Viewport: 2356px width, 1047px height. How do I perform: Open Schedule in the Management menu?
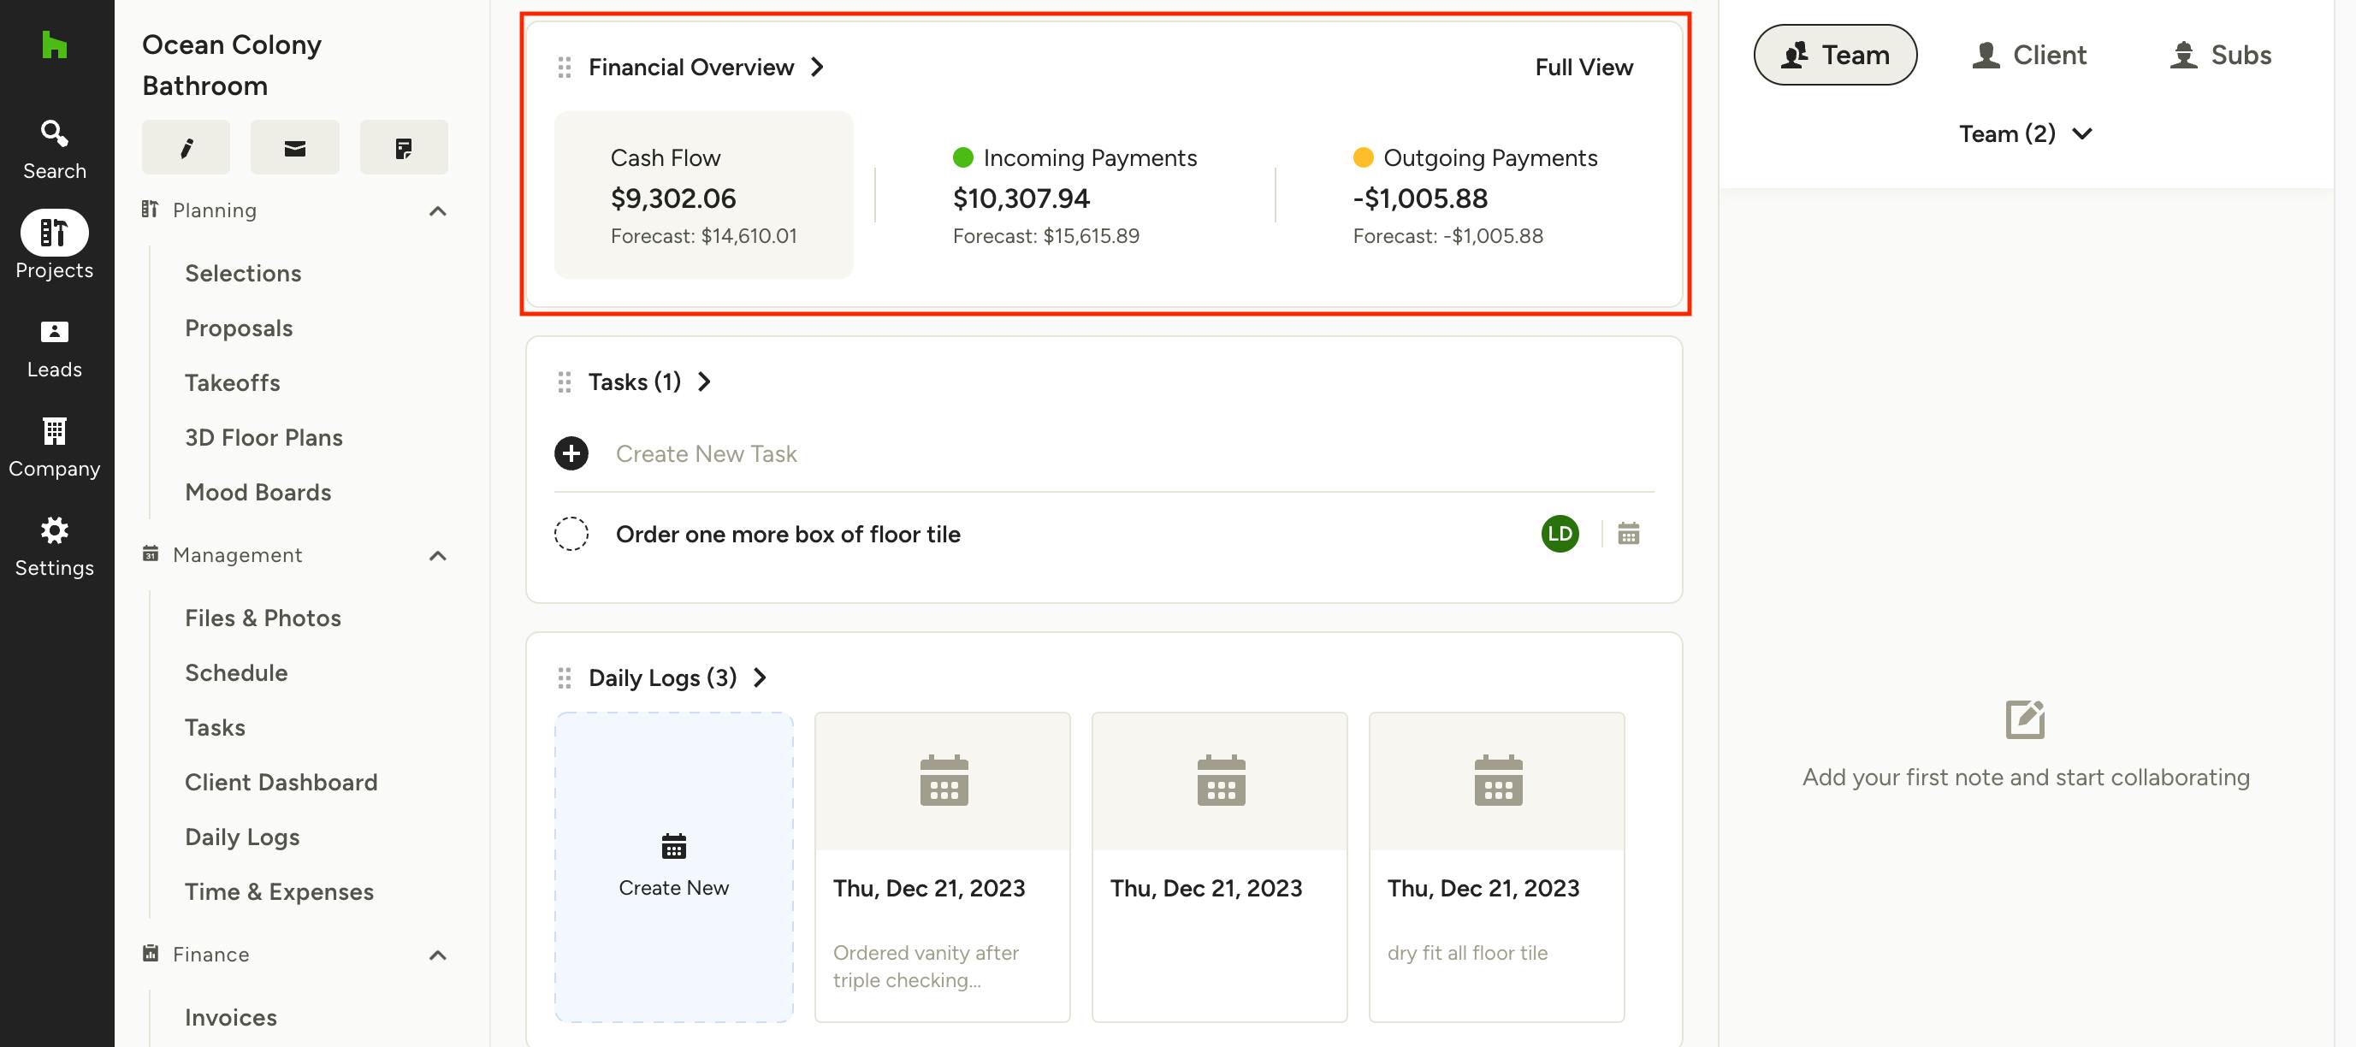236,673
